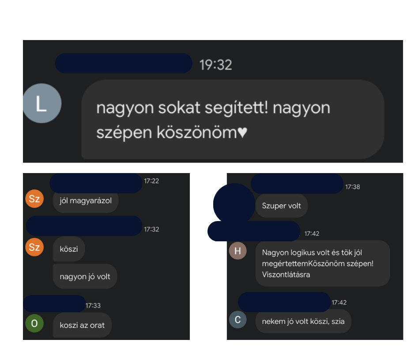Click the gray L avatar
Screen dimensions: 415x347
(42, 103)
